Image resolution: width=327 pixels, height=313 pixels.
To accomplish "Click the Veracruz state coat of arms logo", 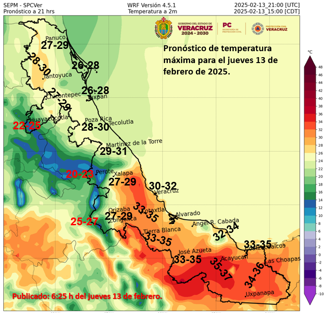I will (162, 28).
